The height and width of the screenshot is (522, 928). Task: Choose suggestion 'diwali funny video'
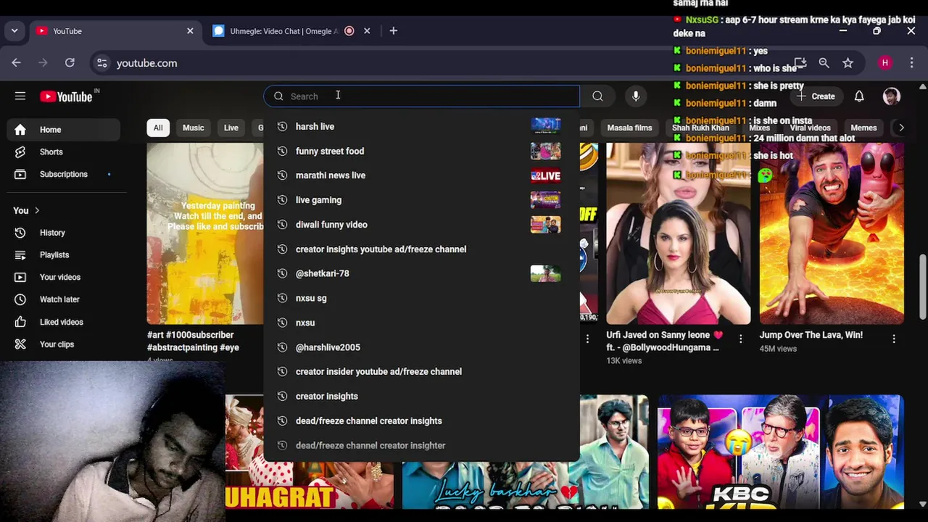(421, 225)
